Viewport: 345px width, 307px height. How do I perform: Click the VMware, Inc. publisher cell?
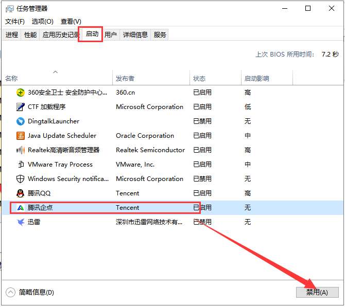[135, 165]
